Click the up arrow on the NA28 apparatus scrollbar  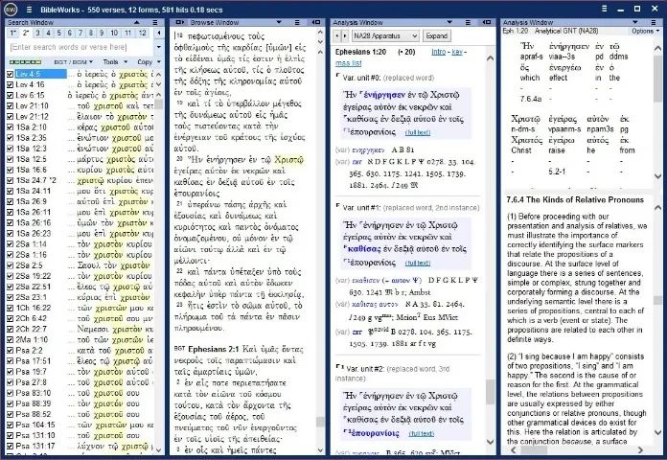tap(490, 57)
